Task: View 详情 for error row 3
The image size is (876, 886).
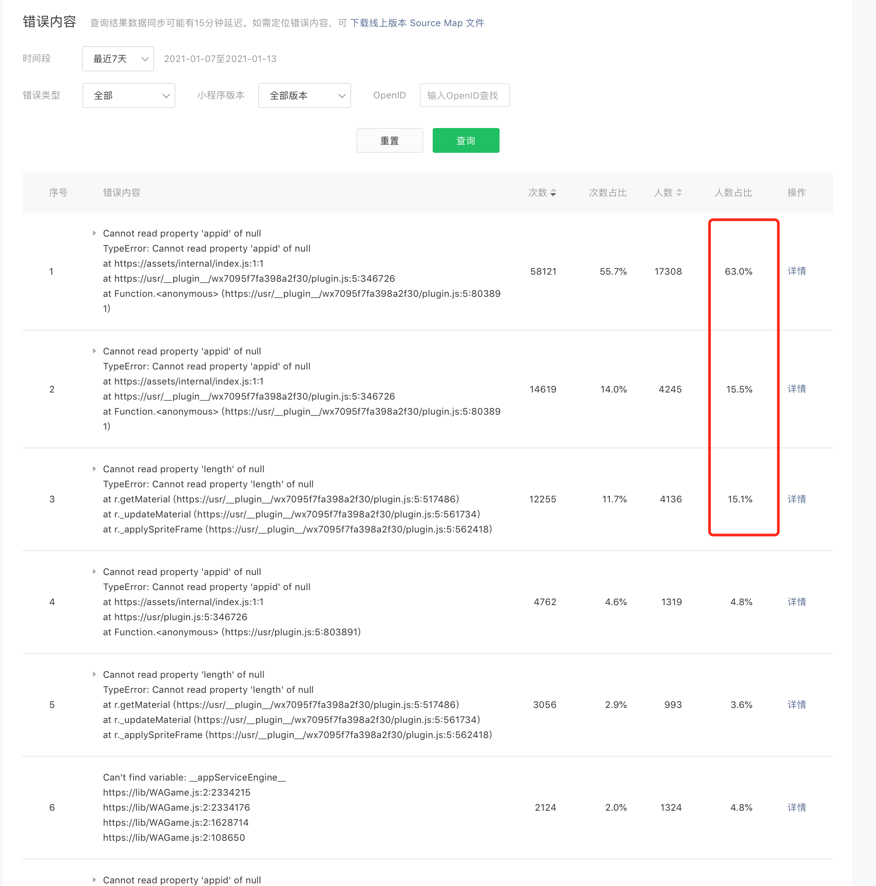Action: click(x=796, y=499)
